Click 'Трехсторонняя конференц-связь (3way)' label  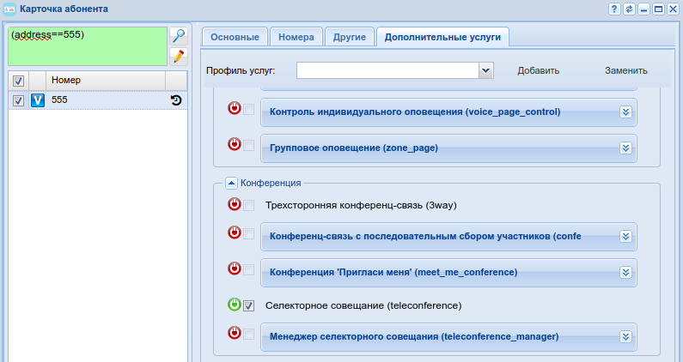point(361,205)
